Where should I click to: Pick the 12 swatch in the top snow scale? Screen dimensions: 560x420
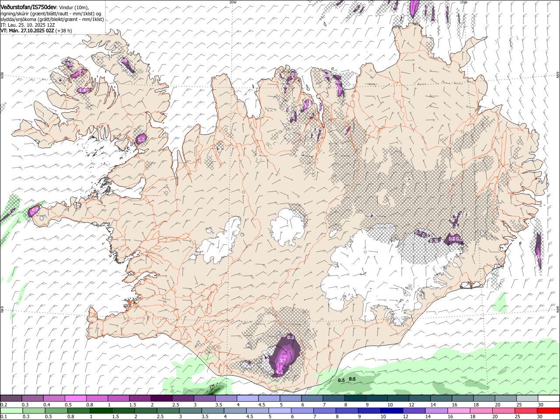tap(420, 399)
